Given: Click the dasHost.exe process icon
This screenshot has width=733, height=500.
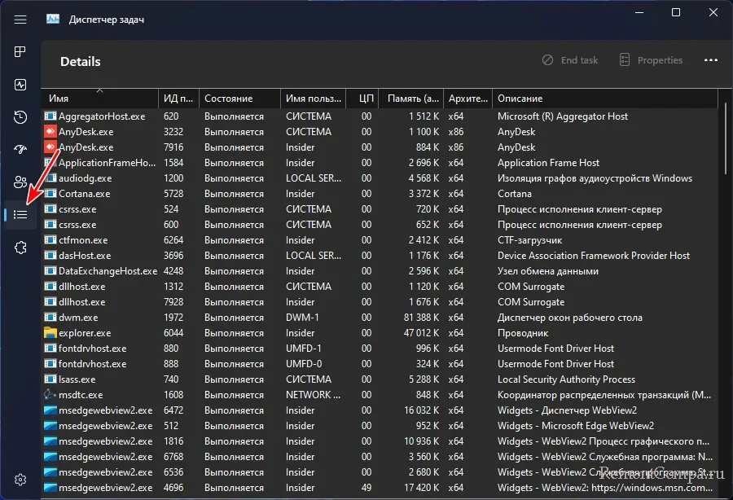Looking at the screenshot, I should [x=50, y=256].
